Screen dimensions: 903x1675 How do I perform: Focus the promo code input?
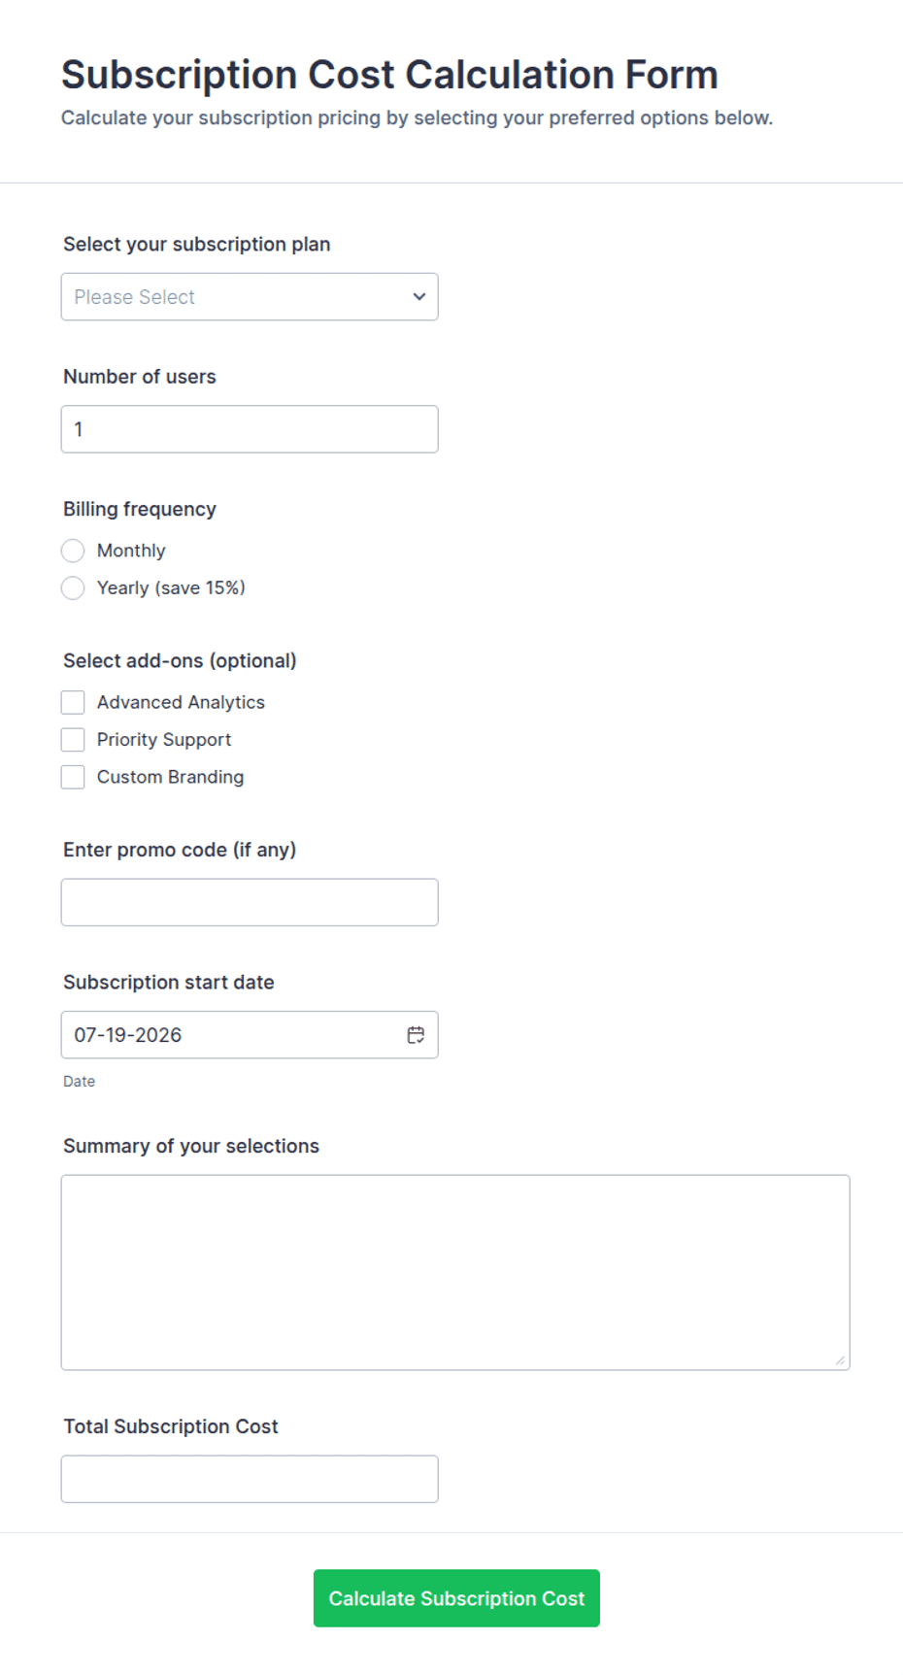click(x=250, y=902)
